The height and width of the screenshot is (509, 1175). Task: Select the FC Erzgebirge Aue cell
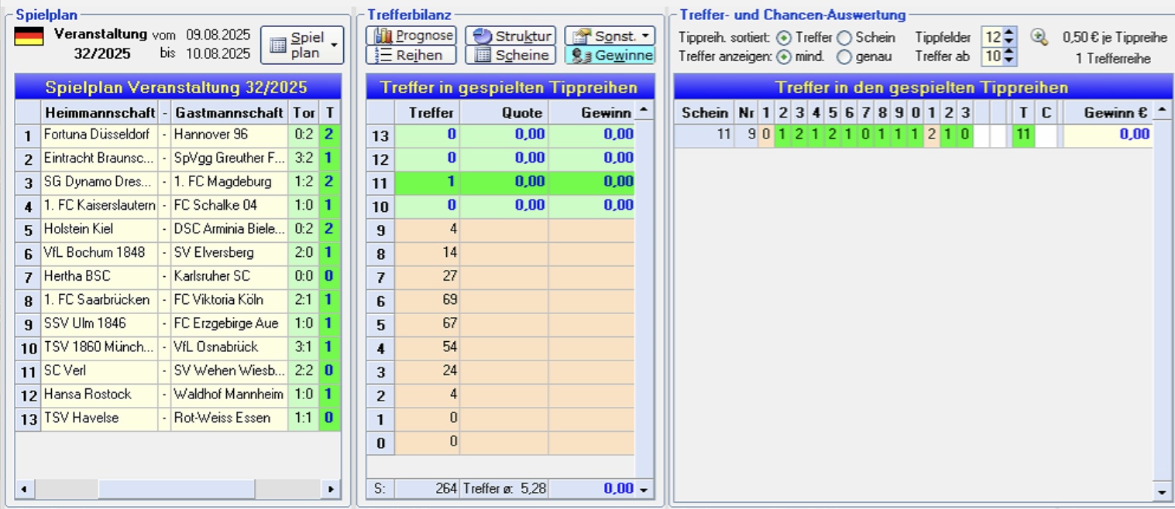pos(229,323)
